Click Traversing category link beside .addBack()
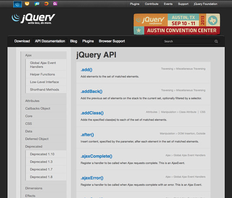232x198 pixels. click(x=167, y=90)
